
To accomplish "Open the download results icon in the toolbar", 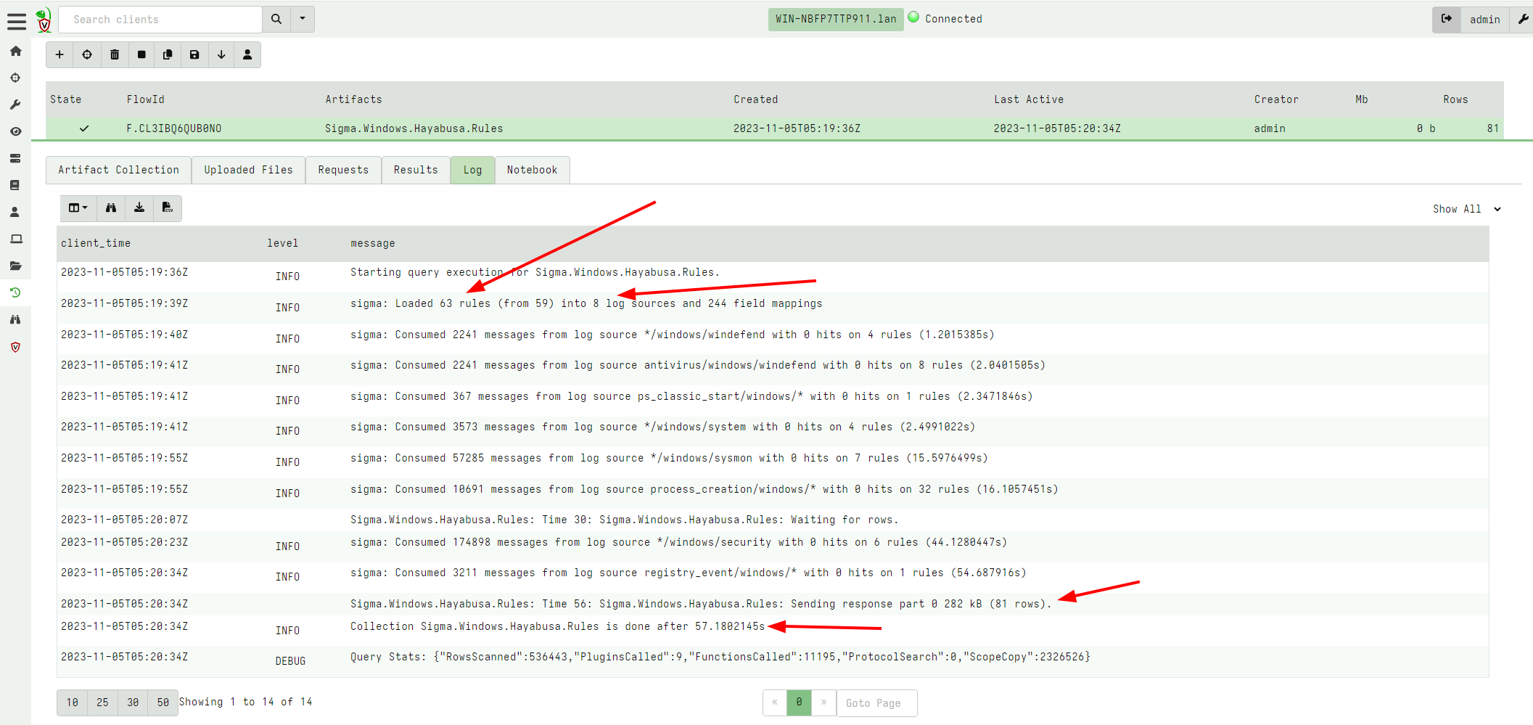I will click(x=221, y=54).
